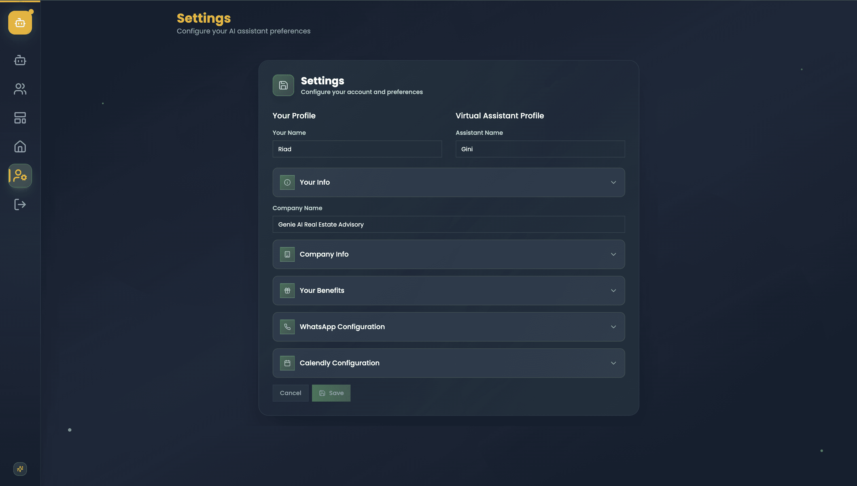The image size is (857, 486).
Task: Click the sparkle theme icon at bottom
Action: coord(20,469)
